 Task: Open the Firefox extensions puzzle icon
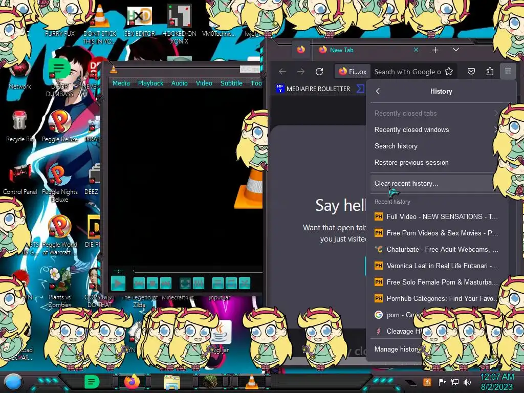(x=490, y=71)
